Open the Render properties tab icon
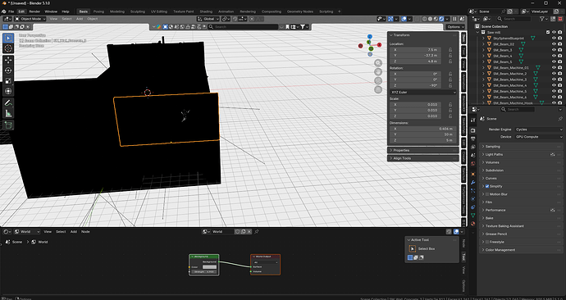 pos(472,130)
